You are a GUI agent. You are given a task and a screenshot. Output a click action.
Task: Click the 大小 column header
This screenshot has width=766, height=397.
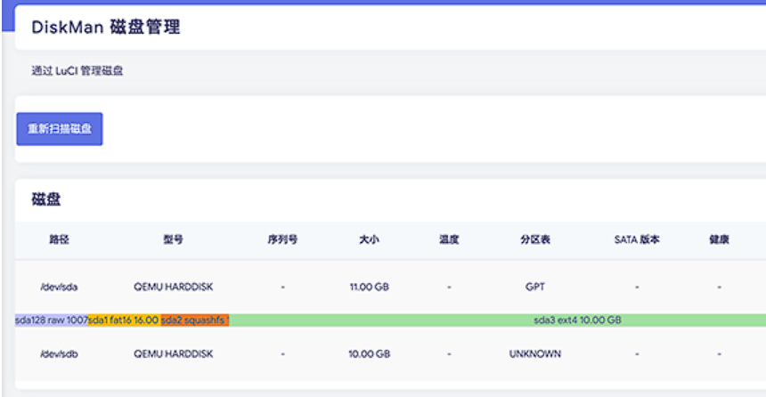(370, 240)
